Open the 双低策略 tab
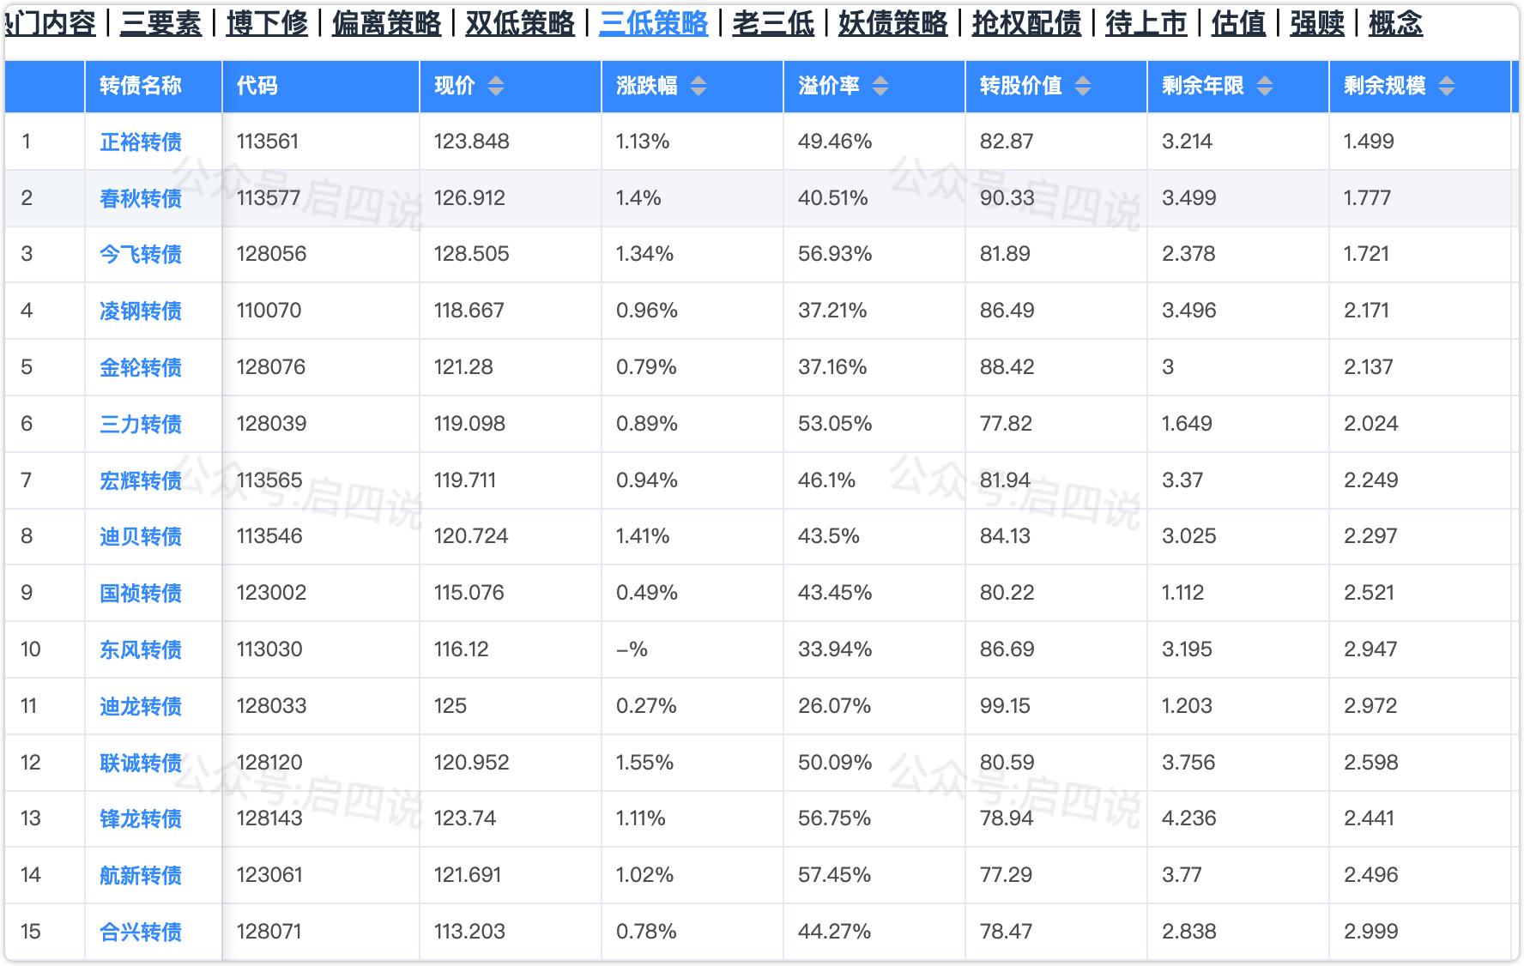This screenshot has width=1524, height=966. point(520,23)
